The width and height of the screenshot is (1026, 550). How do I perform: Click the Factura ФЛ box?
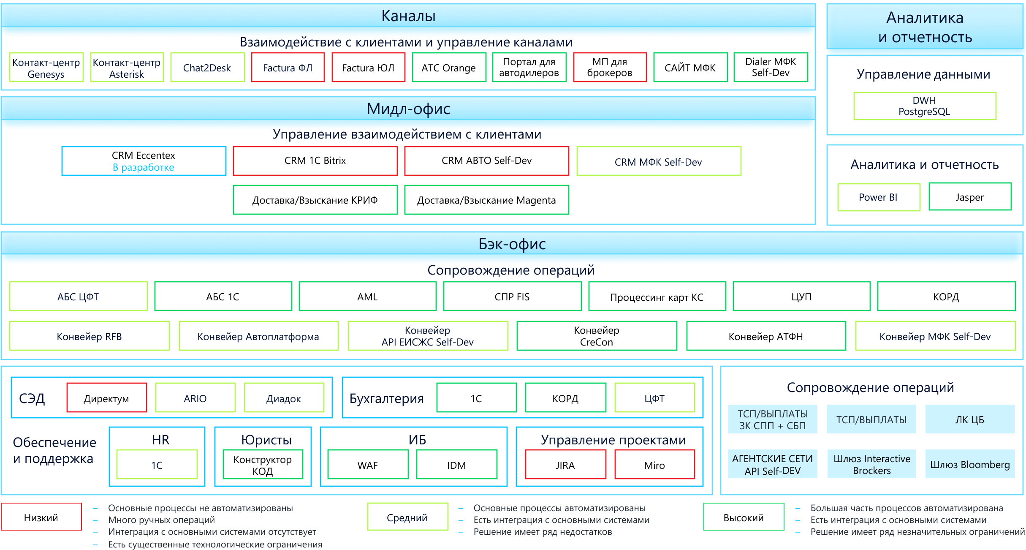coord(288,68)
